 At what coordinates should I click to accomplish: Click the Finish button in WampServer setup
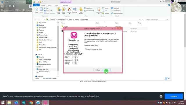tap(106, 70)
